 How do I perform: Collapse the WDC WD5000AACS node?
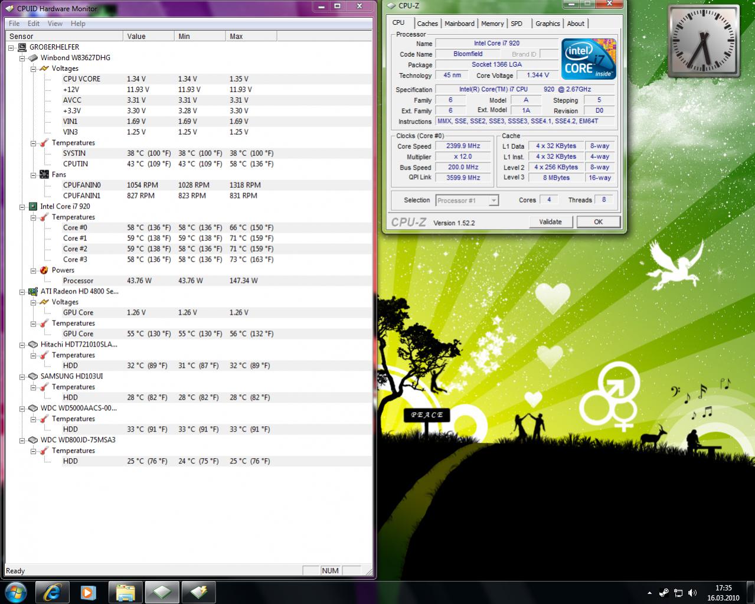click(22, 409)
